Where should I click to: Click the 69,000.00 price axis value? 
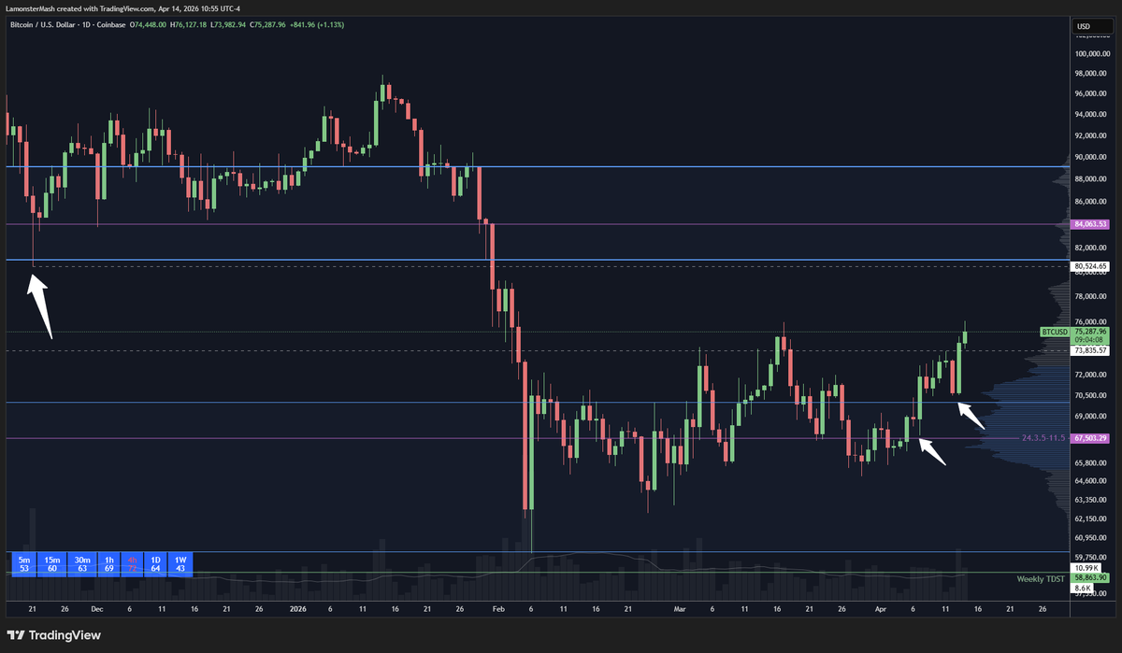pyautogui.click(x=1092, y=416)
